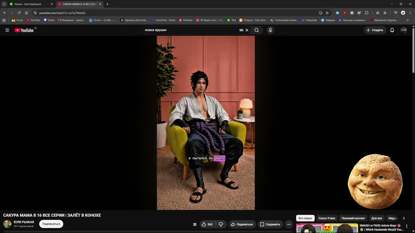Click the Создать button
This screenshot has height=233, width=415.
[375, 30]
